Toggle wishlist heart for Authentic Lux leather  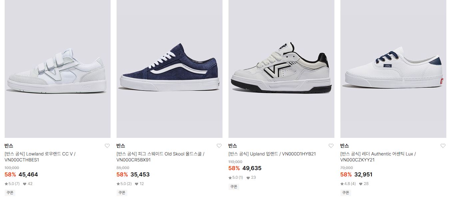pyautogui.click(x=443, y=146)
